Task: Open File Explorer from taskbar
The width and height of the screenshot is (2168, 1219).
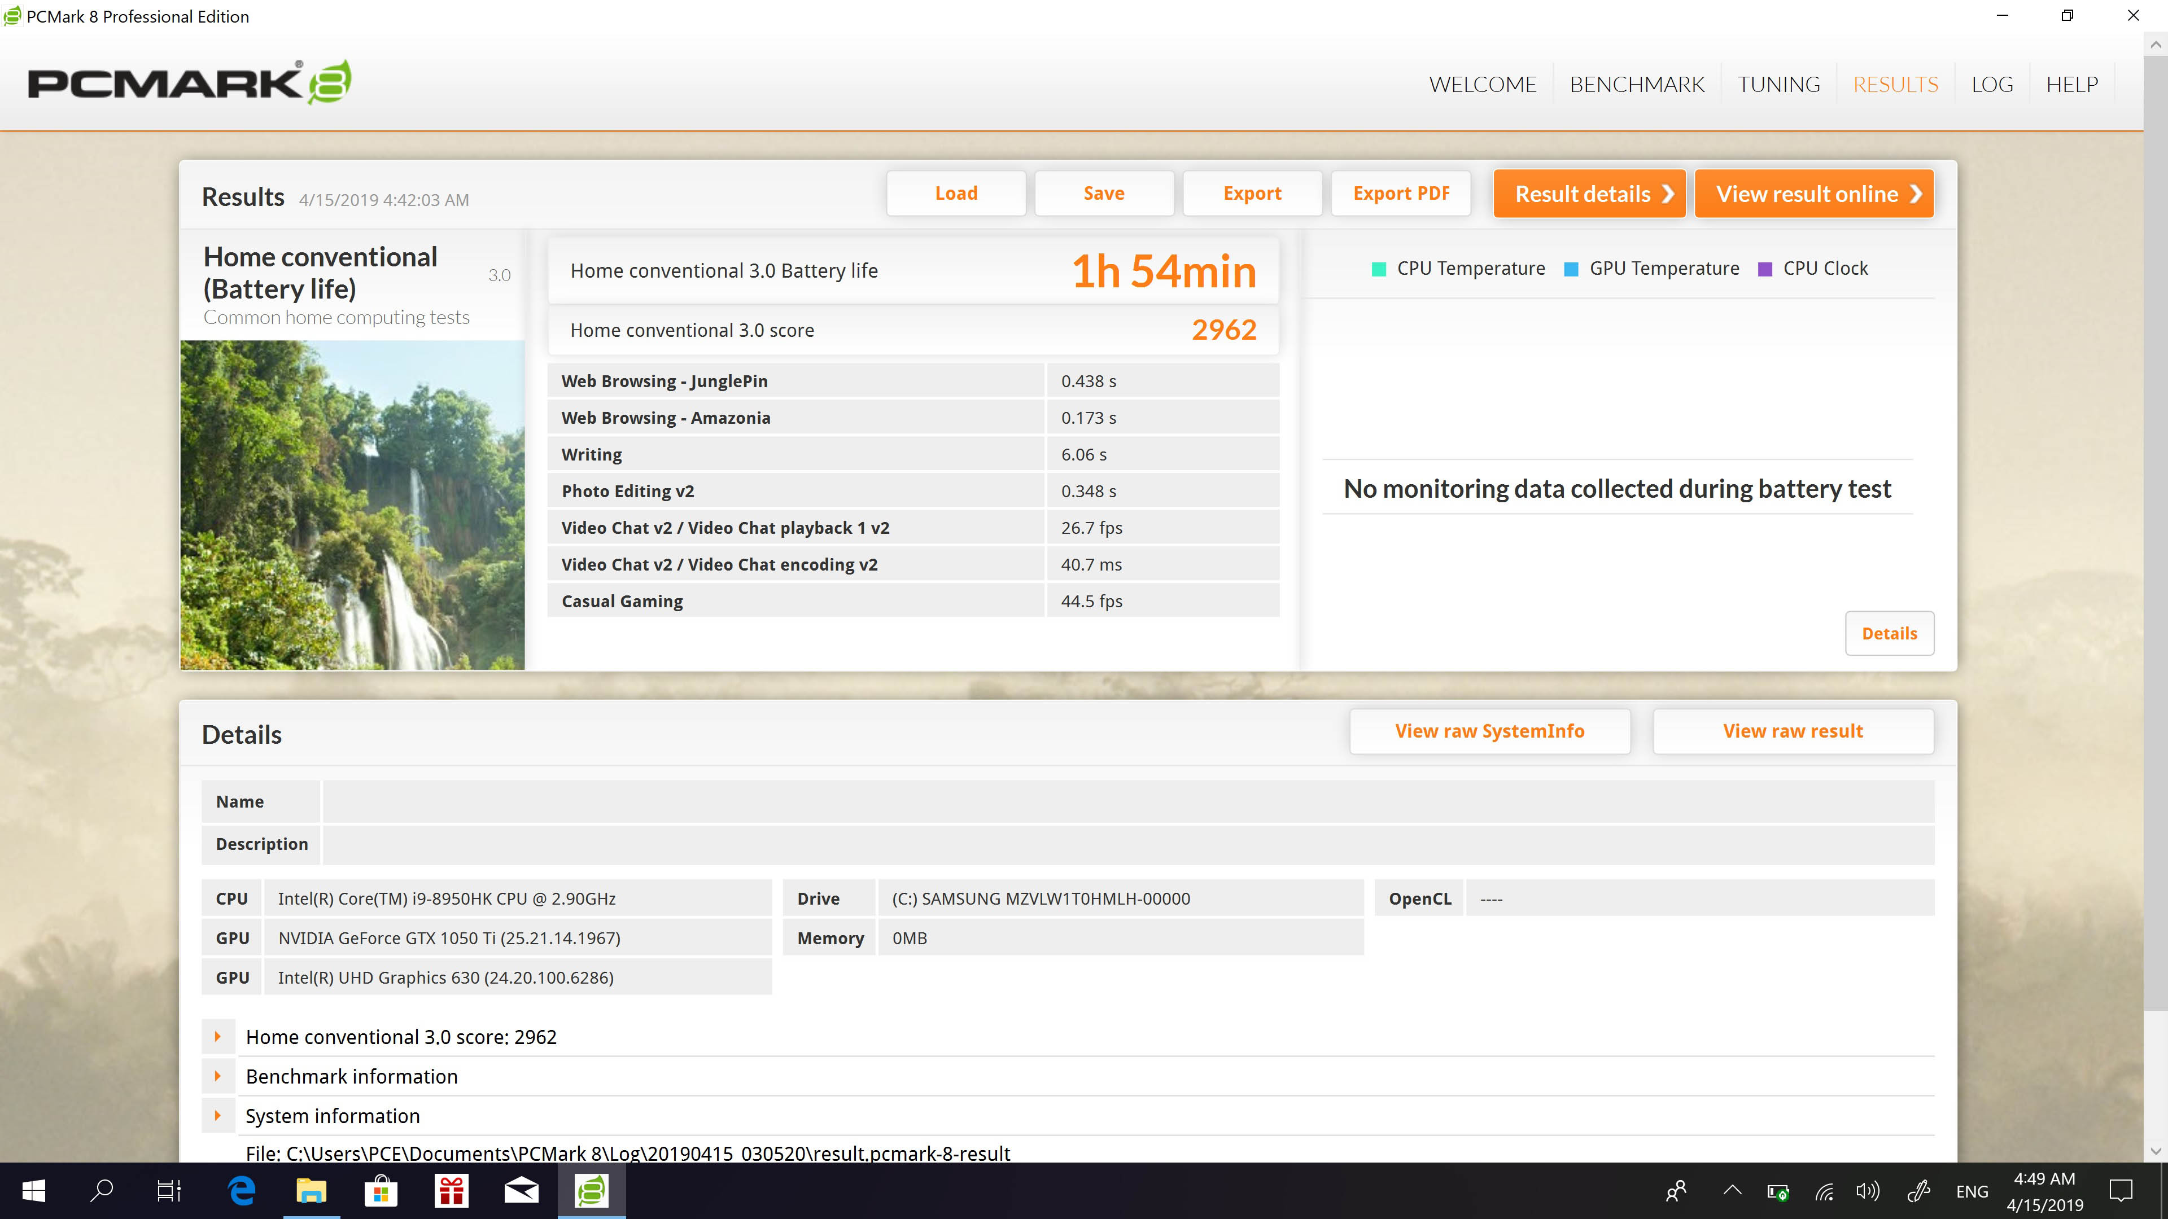Action: [312, 1190]
